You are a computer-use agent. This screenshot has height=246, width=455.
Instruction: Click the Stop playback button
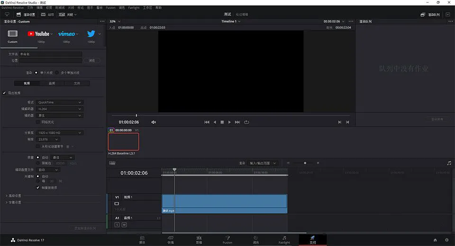coord(222,122)
